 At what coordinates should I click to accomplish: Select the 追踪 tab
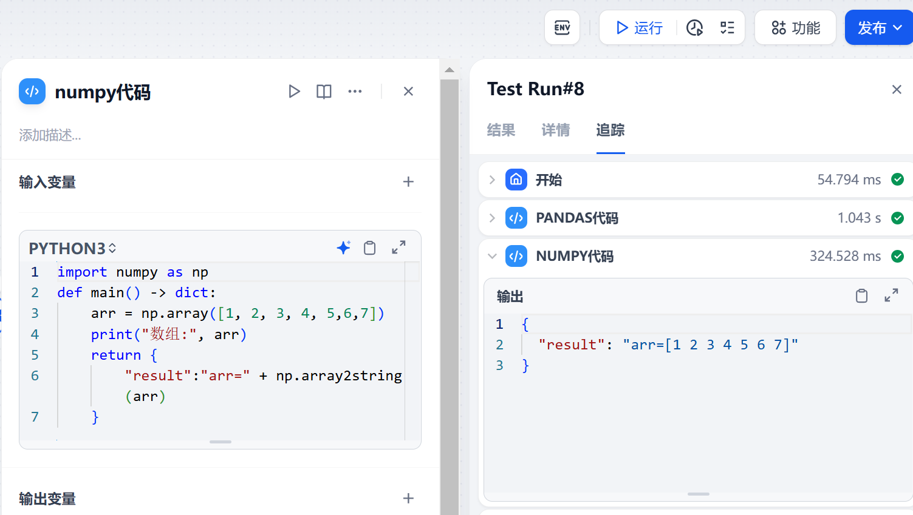click(610, 130)
